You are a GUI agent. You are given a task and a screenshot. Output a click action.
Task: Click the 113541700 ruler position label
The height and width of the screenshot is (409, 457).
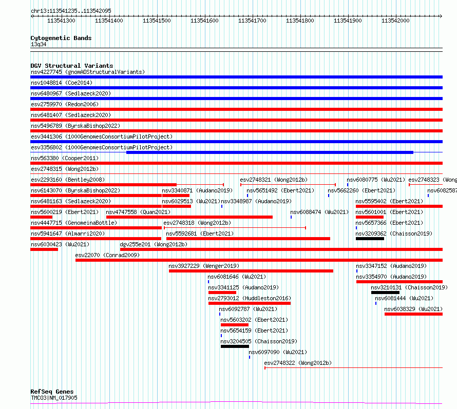pos(252,21)
